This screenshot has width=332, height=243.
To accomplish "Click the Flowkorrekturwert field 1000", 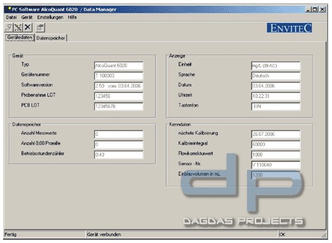I will [276, 155].
